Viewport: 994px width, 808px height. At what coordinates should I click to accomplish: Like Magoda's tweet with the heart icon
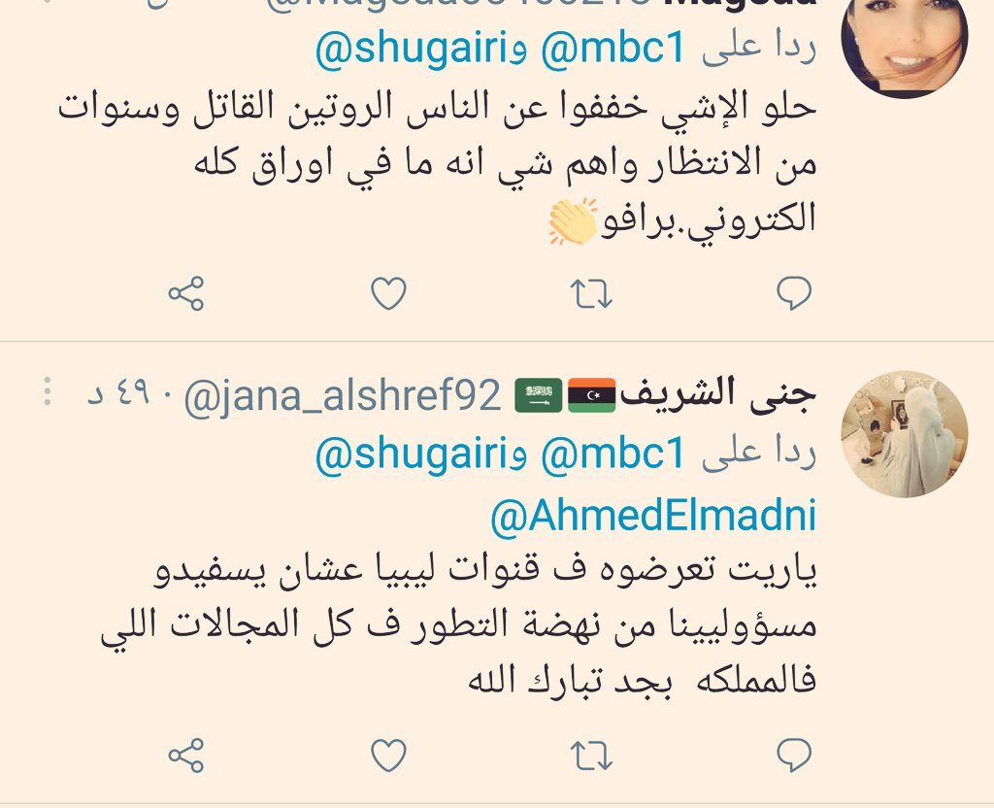[388, 294]
